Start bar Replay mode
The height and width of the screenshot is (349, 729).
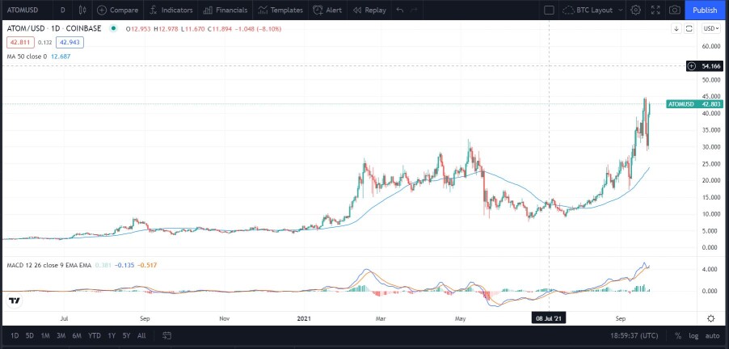pyautogui.click(x=369, y=10)
